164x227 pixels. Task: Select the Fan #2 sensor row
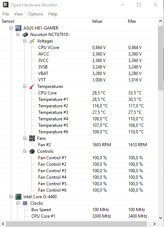[x=79, y=145]
